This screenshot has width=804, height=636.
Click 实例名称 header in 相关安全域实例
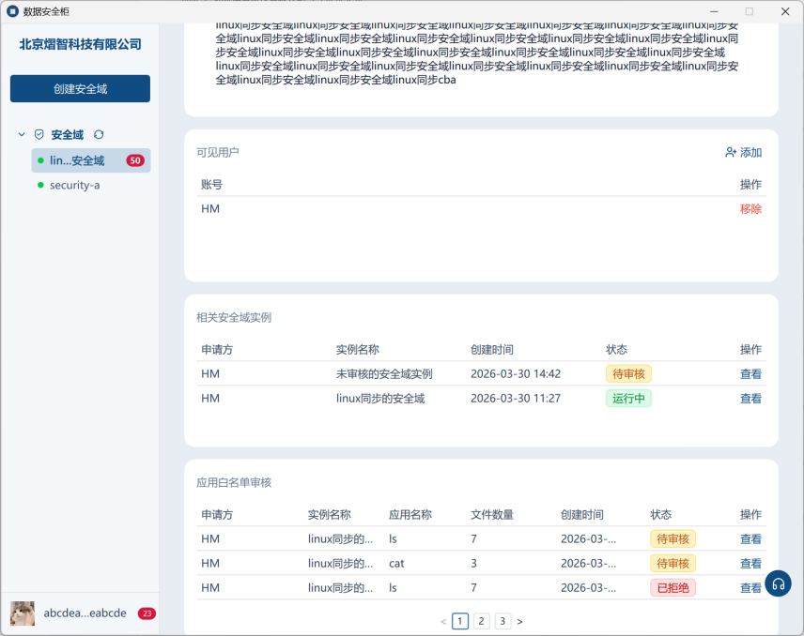[358, 350]
